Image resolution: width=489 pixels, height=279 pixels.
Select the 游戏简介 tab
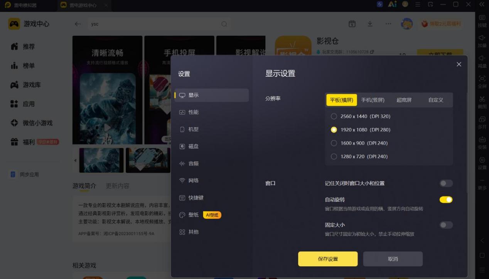pos(84,186)
